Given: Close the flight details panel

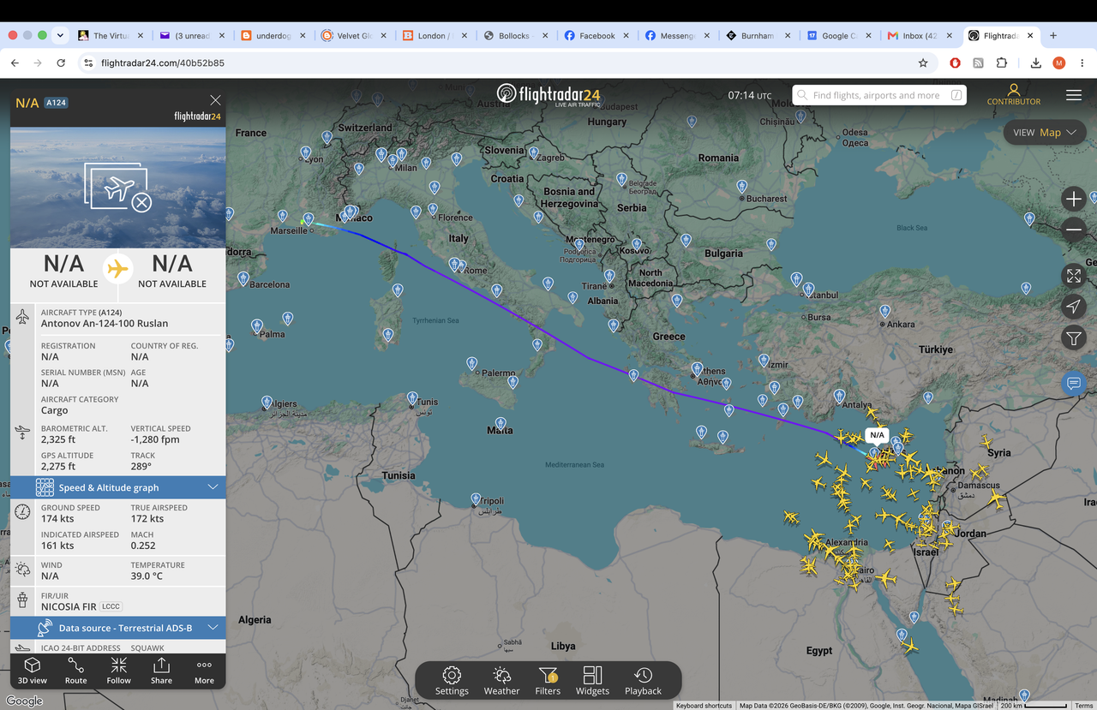Looking at the screenshot, I should [215, 100].
